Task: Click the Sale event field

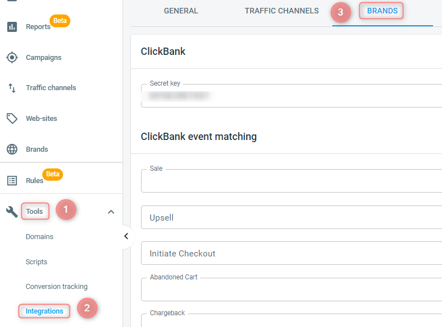Action: coord(291,181)
